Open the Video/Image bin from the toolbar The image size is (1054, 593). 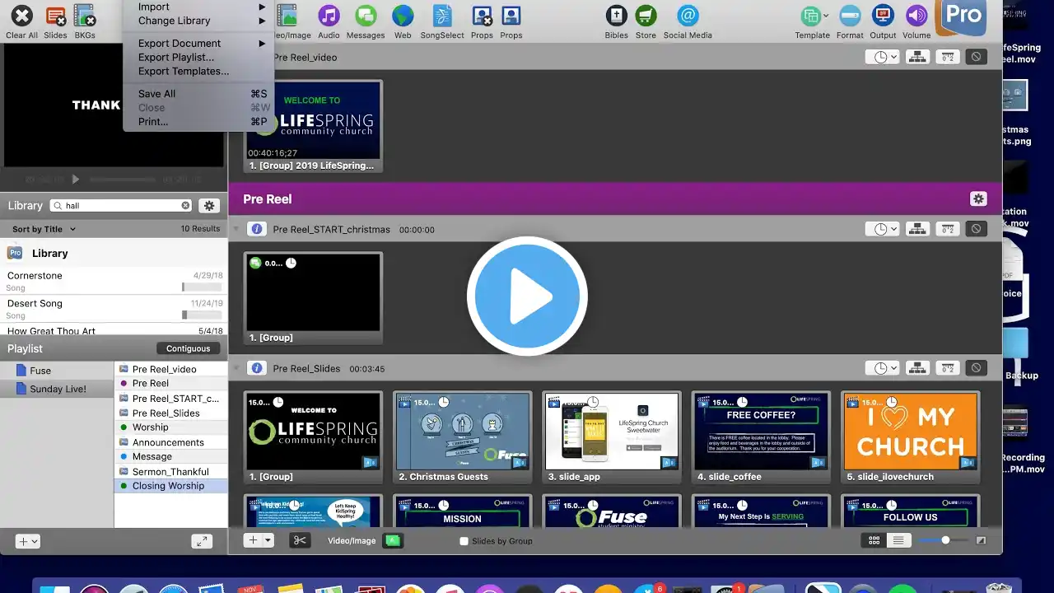tap(287, 16)
